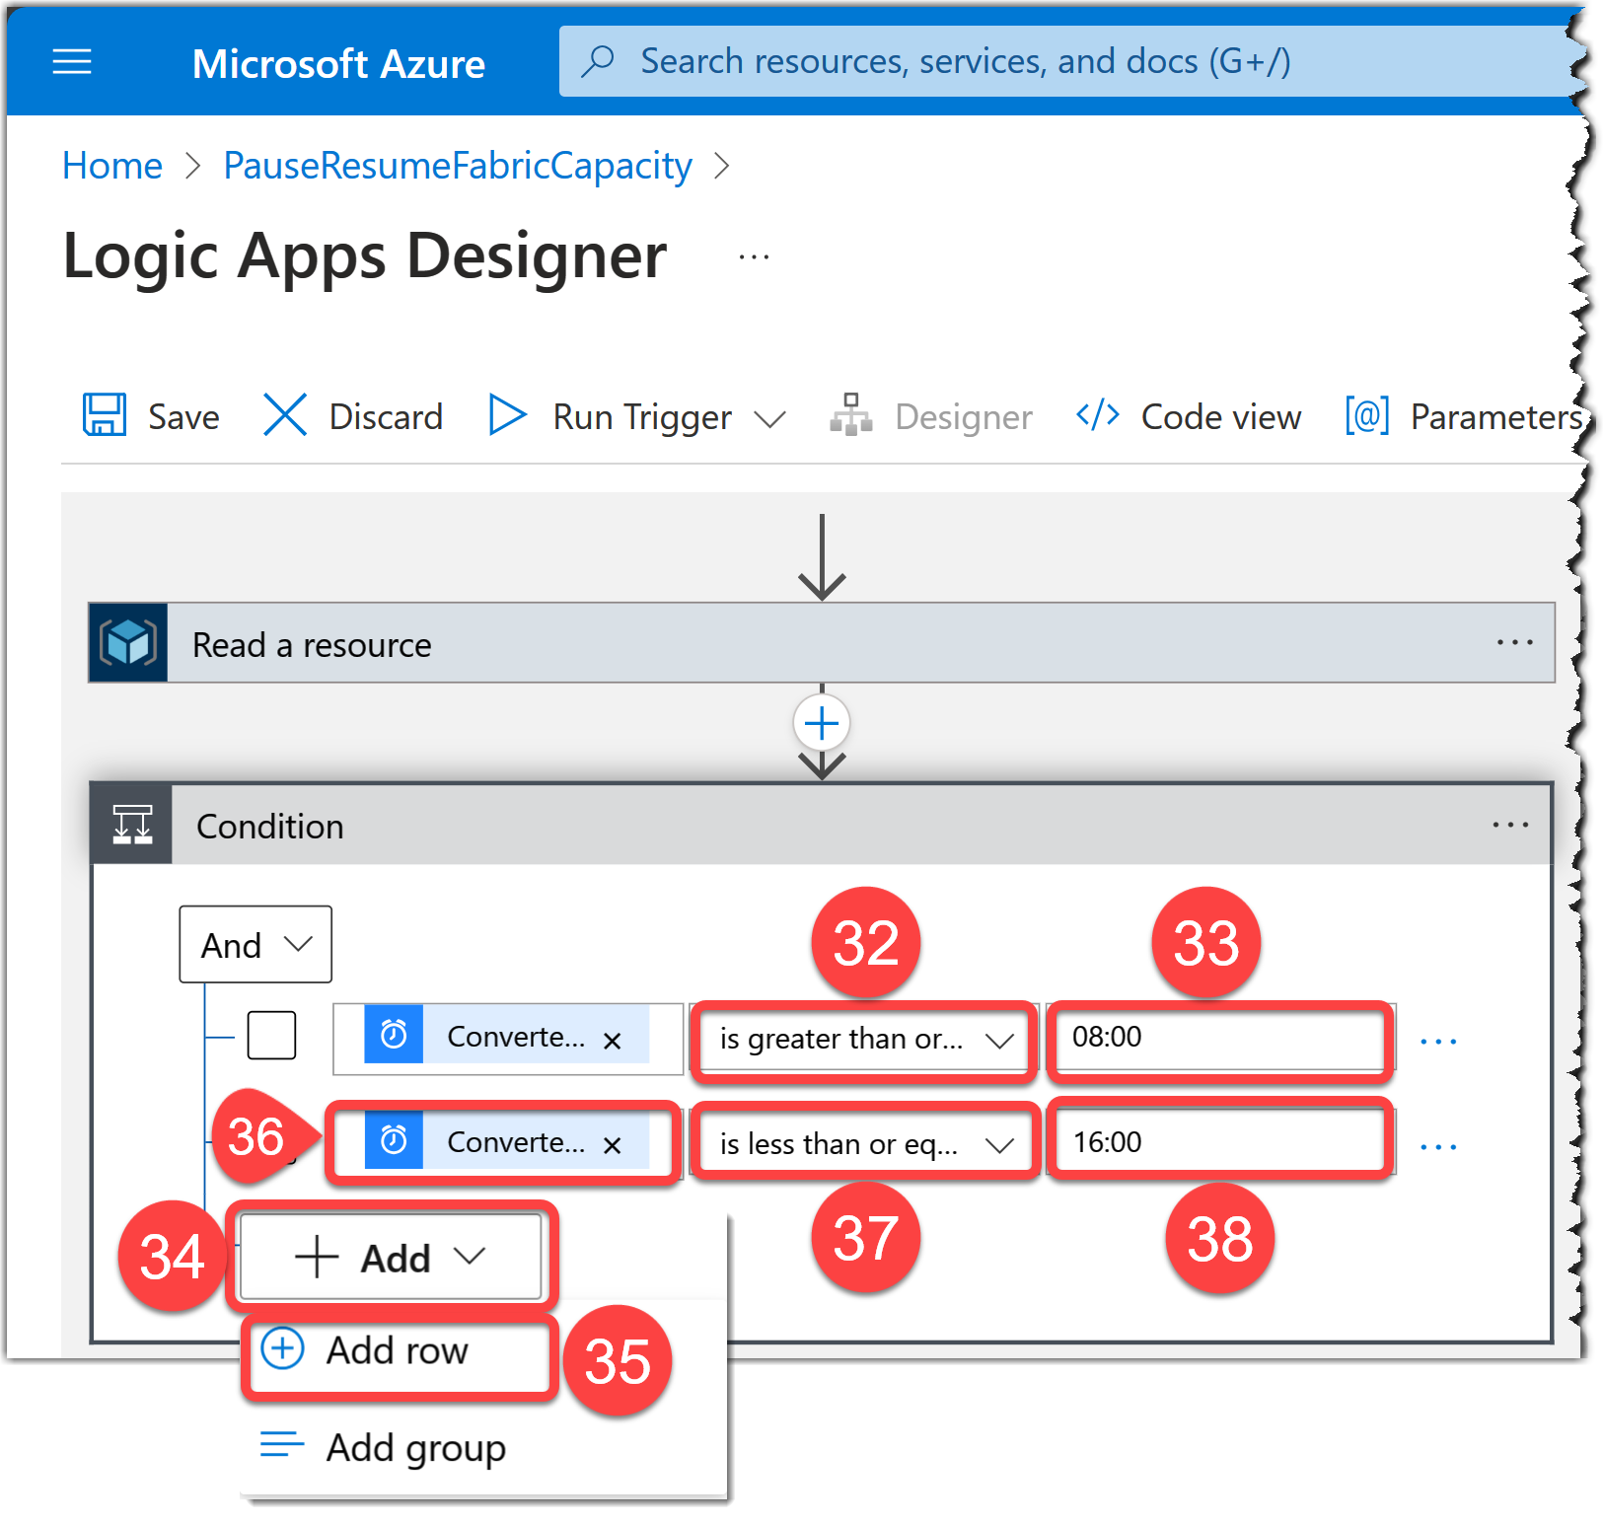Switch to the Designer tab label
This screenshot has height=1522, width=1604.
point(964,418)
